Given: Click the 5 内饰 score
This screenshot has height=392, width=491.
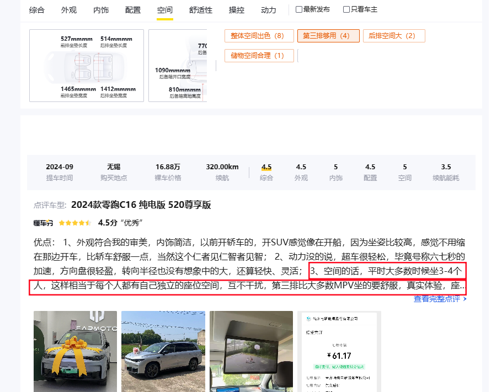Looking at the screenshot, I should point(335,167).
